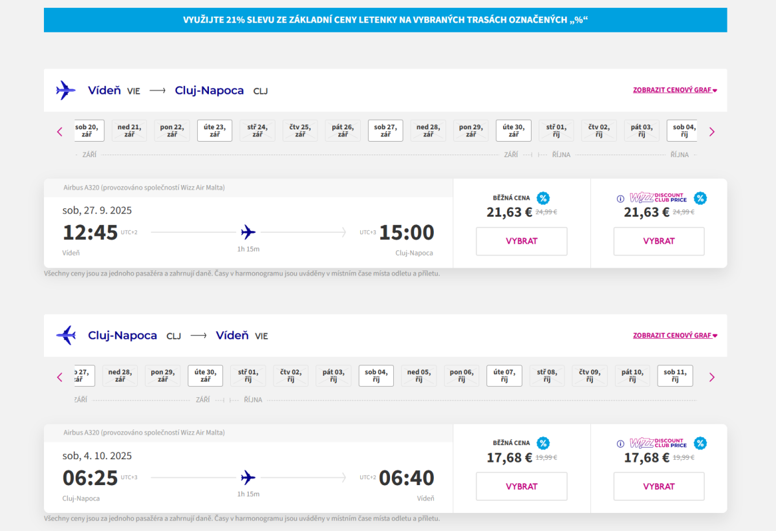776x531 pixels.
Task: Click the previous dates arrow for Vídeň–Cluj-Napoca
Action: [x=60, y=132]
